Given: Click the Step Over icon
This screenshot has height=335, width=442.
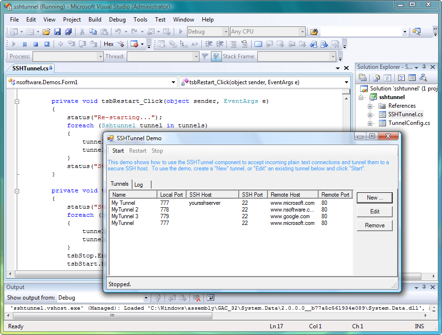Looking at the screenshot, I should [82, 44].
